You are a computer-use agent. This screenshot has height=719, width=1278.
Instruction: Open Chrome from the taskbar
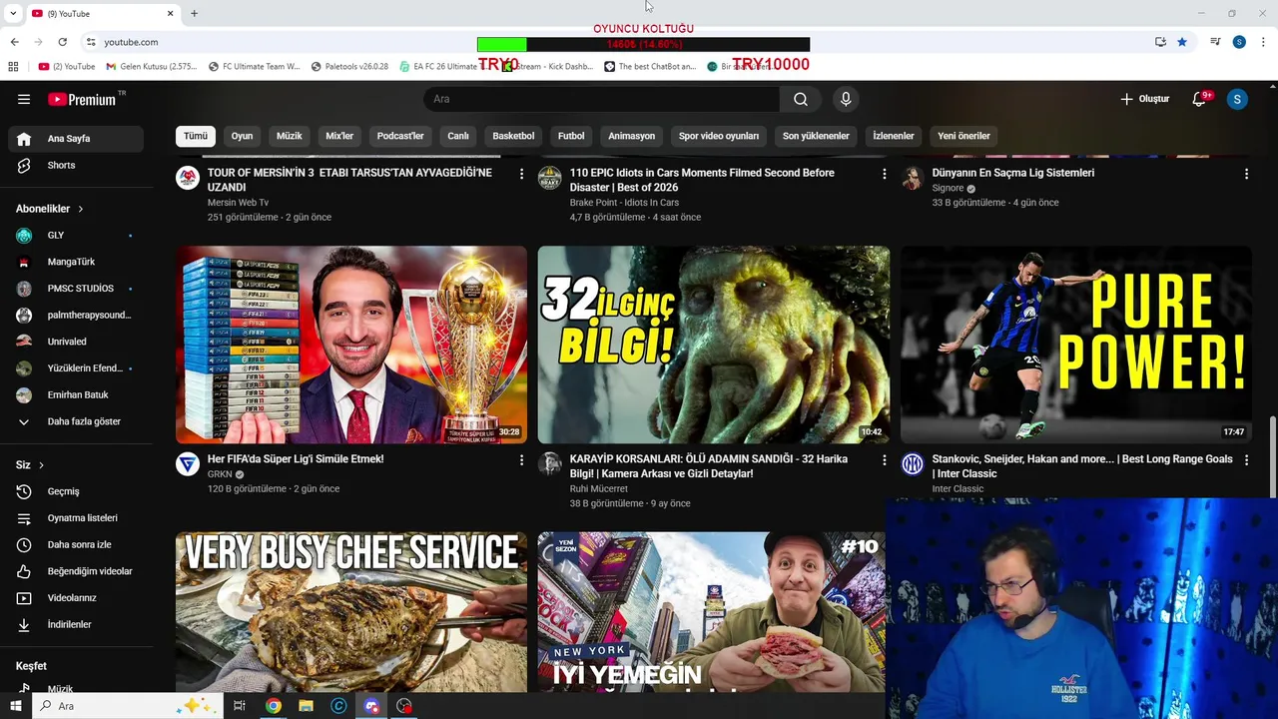273,706
